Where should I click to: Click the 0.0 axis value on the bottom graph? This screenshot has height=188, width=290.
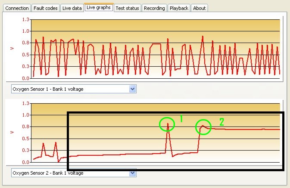[25, 162]
